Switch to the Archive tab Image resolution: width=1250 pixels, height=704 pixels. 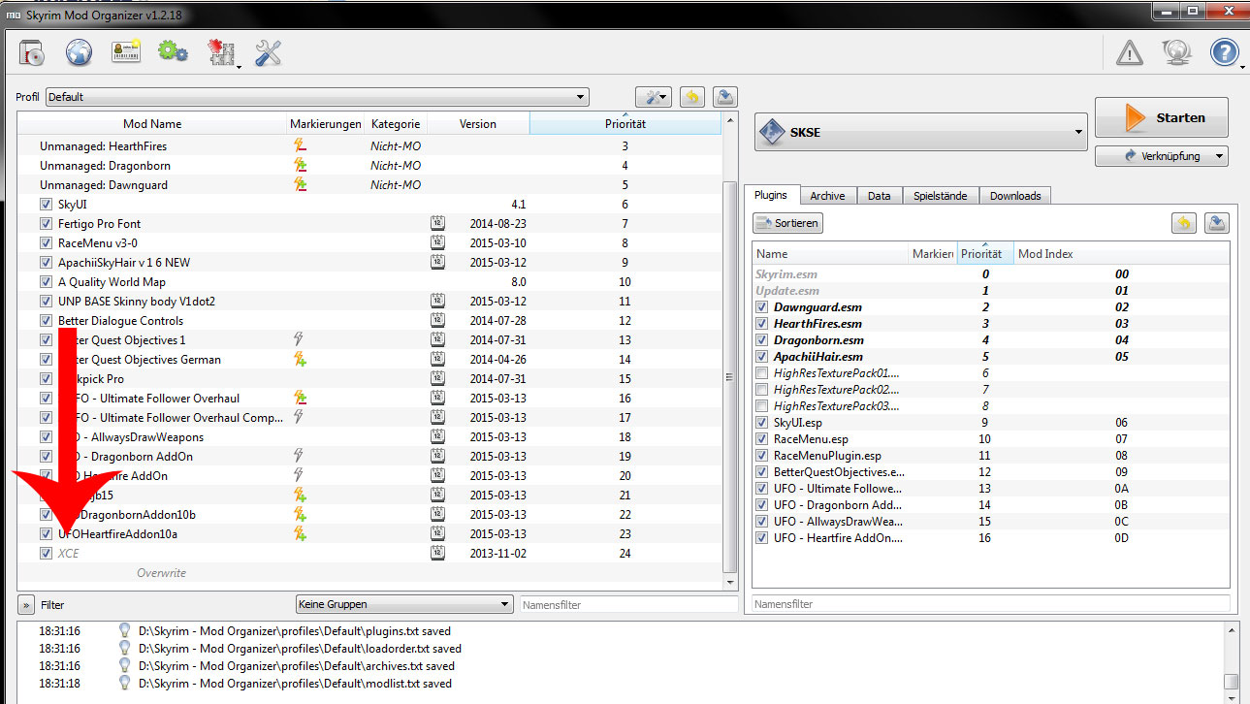[827, 196]
